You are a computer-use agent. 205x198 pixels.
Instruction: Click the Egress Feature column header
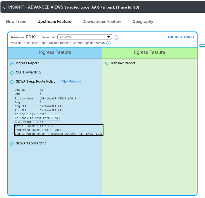150,52
